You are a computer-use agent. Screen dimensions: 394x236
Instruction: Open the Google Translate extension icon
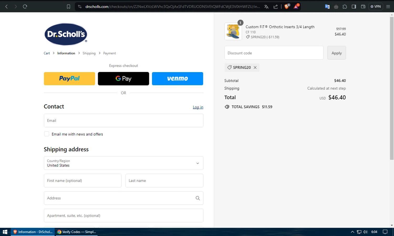pyautogui.click(x=327, y=7)
